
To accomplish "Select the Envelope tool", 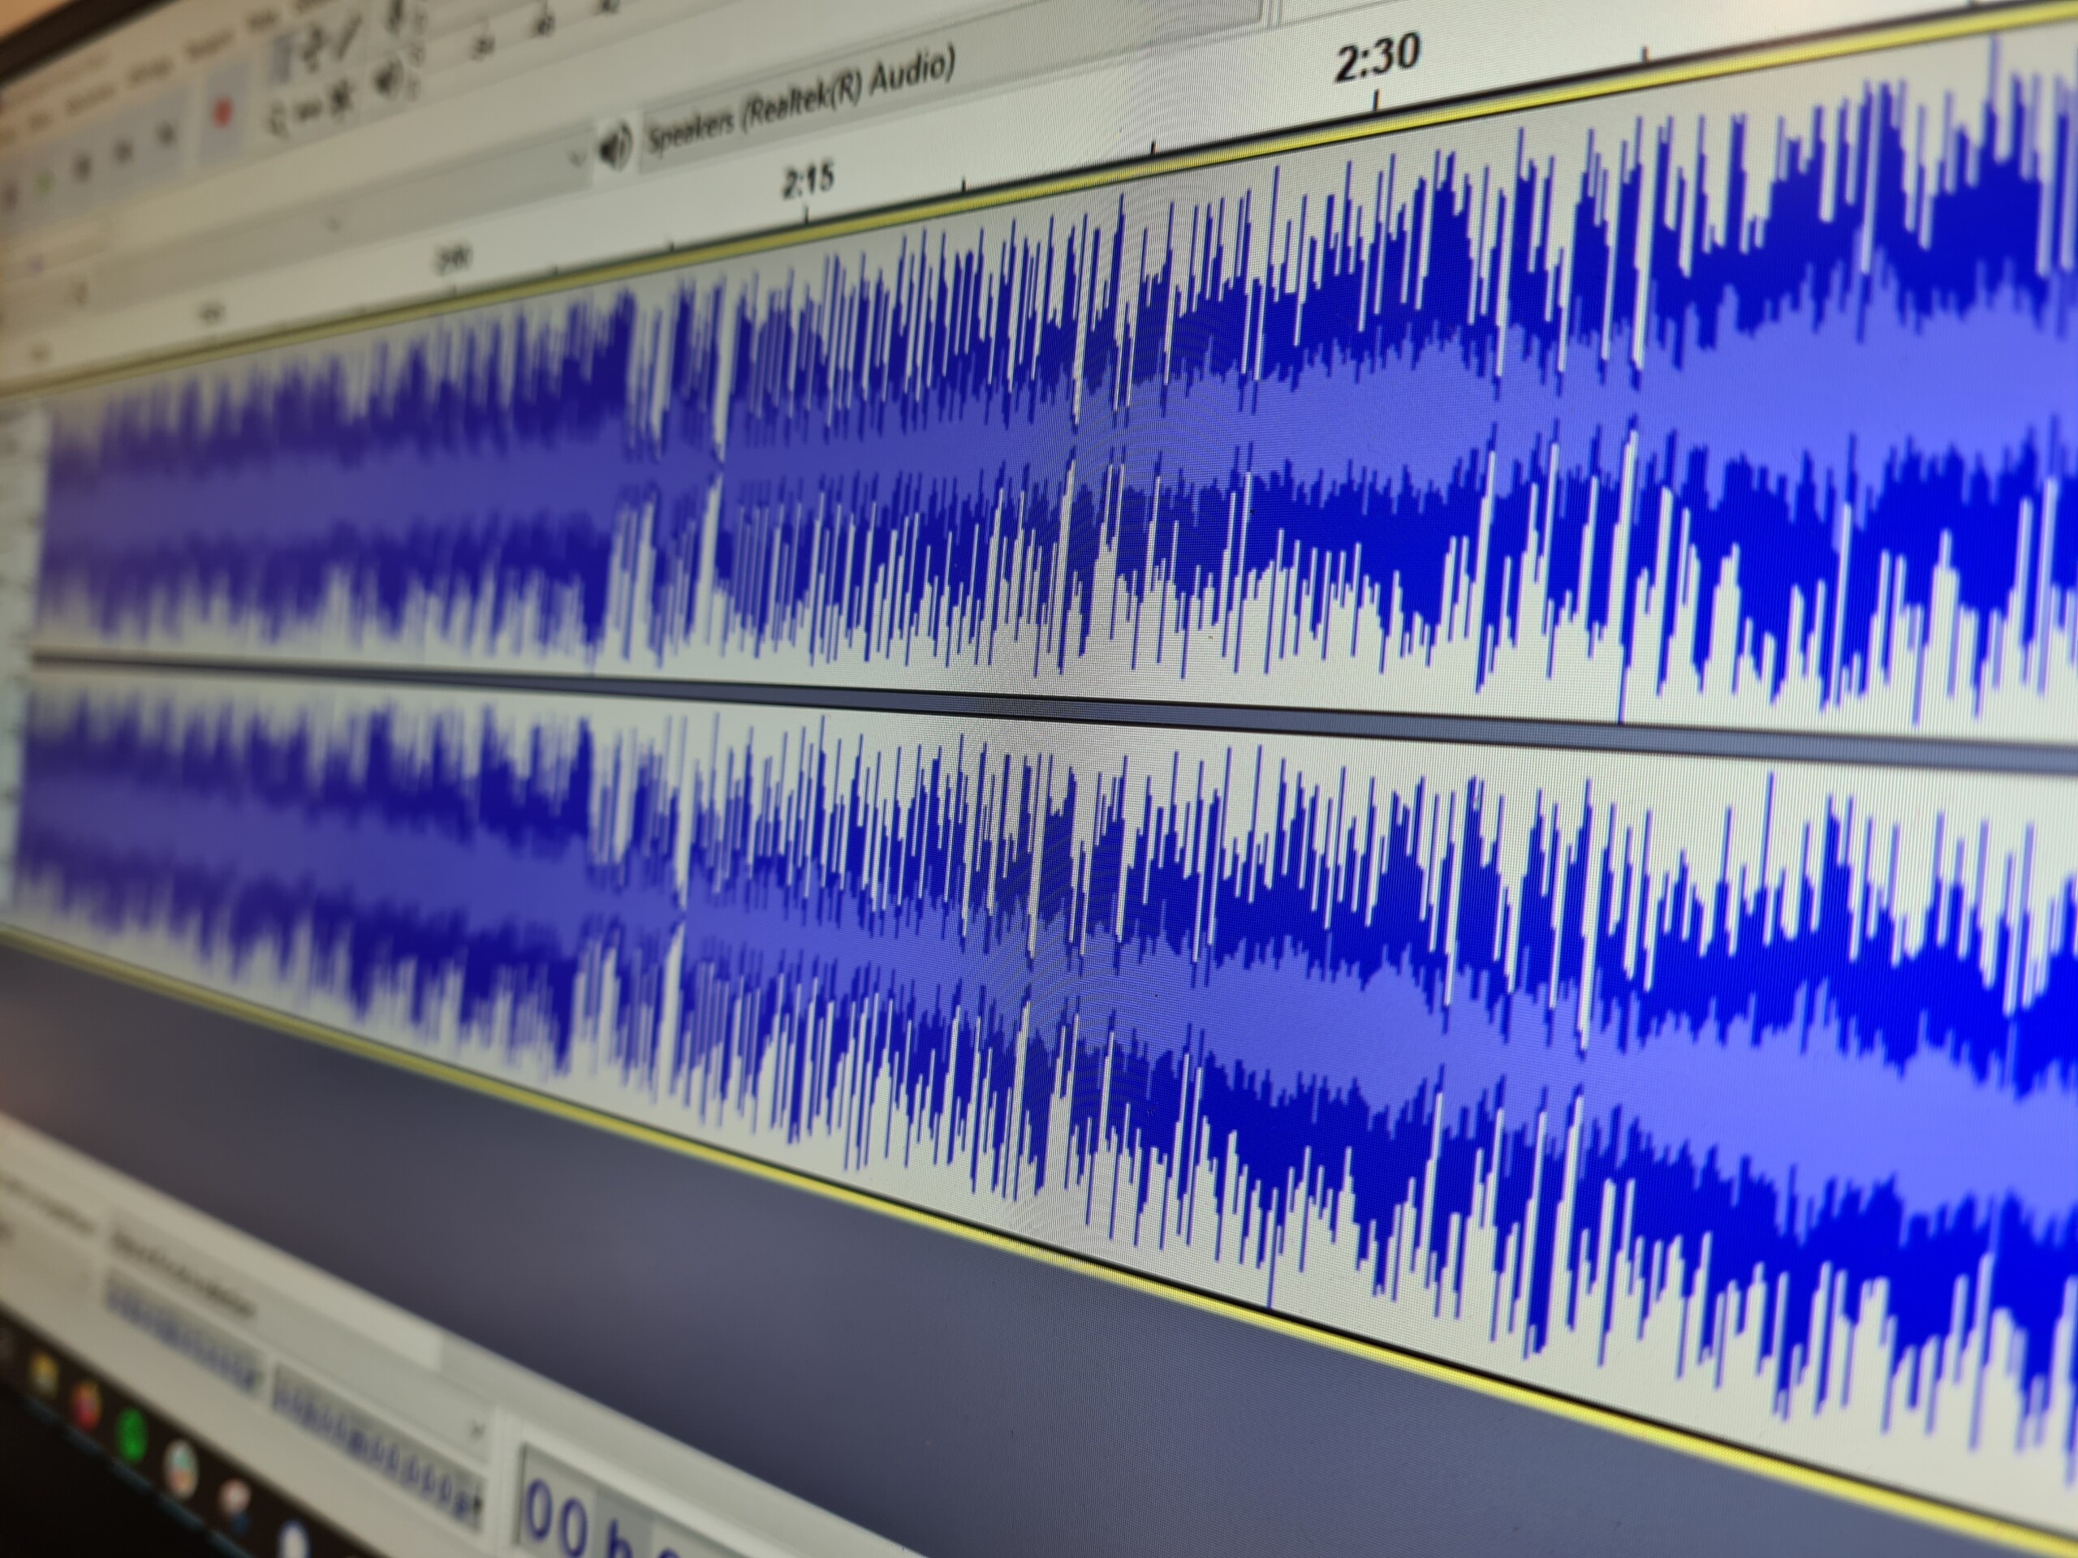I will coord(313,48).
